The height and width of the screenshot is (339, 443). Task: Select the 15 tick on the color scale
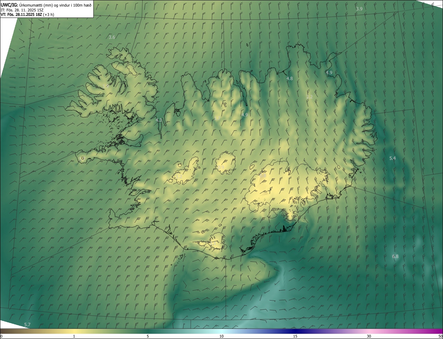295,336
